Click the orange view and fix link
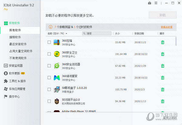 167,27
